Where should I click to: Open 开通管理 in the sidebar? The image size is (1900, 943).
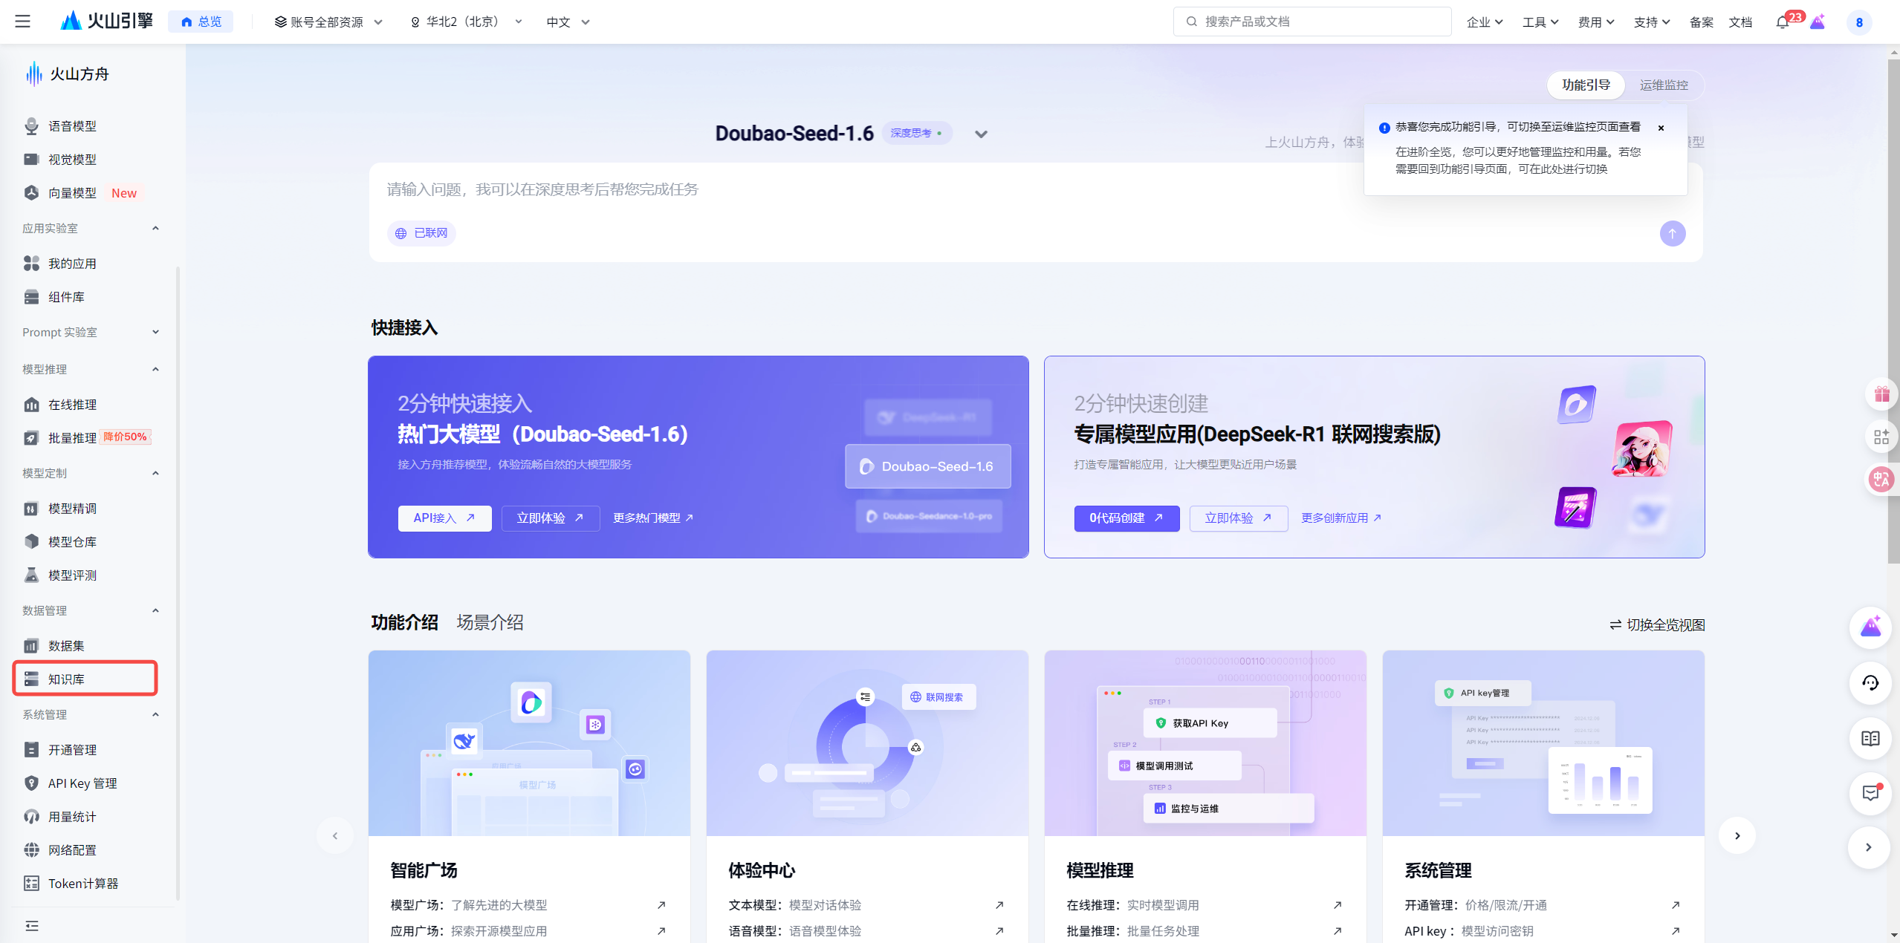pyautogui.click(x=72, y=750)
